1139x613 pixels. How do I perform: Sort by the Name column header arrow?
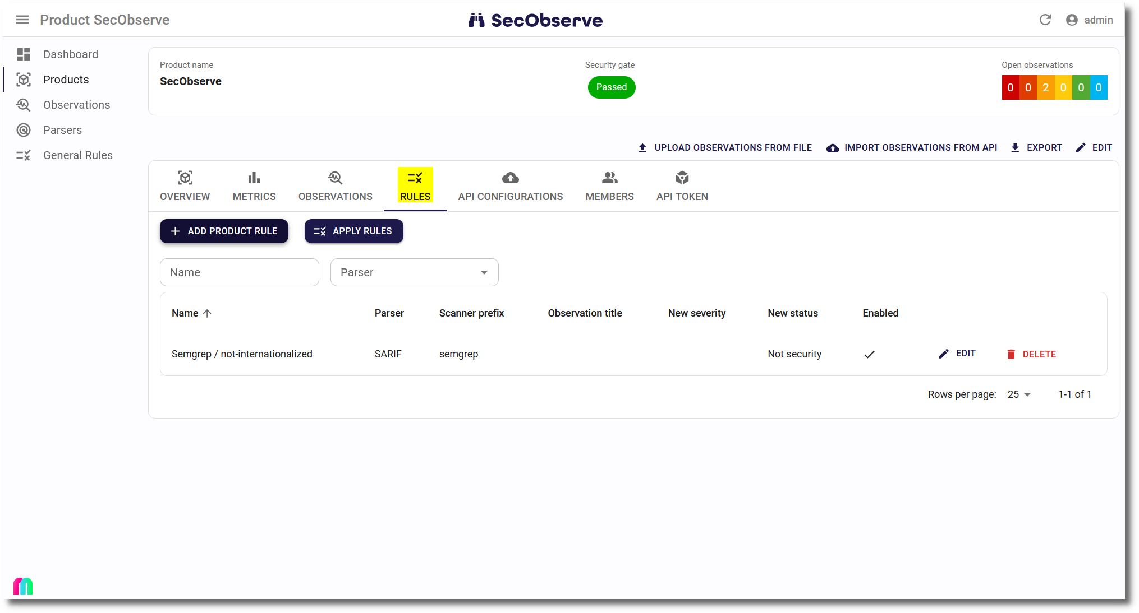[x=207, y=313]
